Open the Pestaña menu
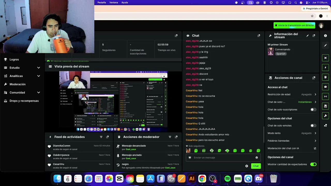The image size is (331, 186). point(102,3)
